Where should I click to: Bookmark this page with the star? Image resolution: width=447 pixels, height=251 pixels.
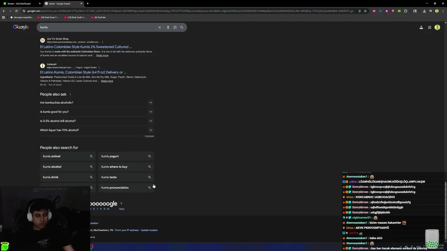[x=365, y=11]
